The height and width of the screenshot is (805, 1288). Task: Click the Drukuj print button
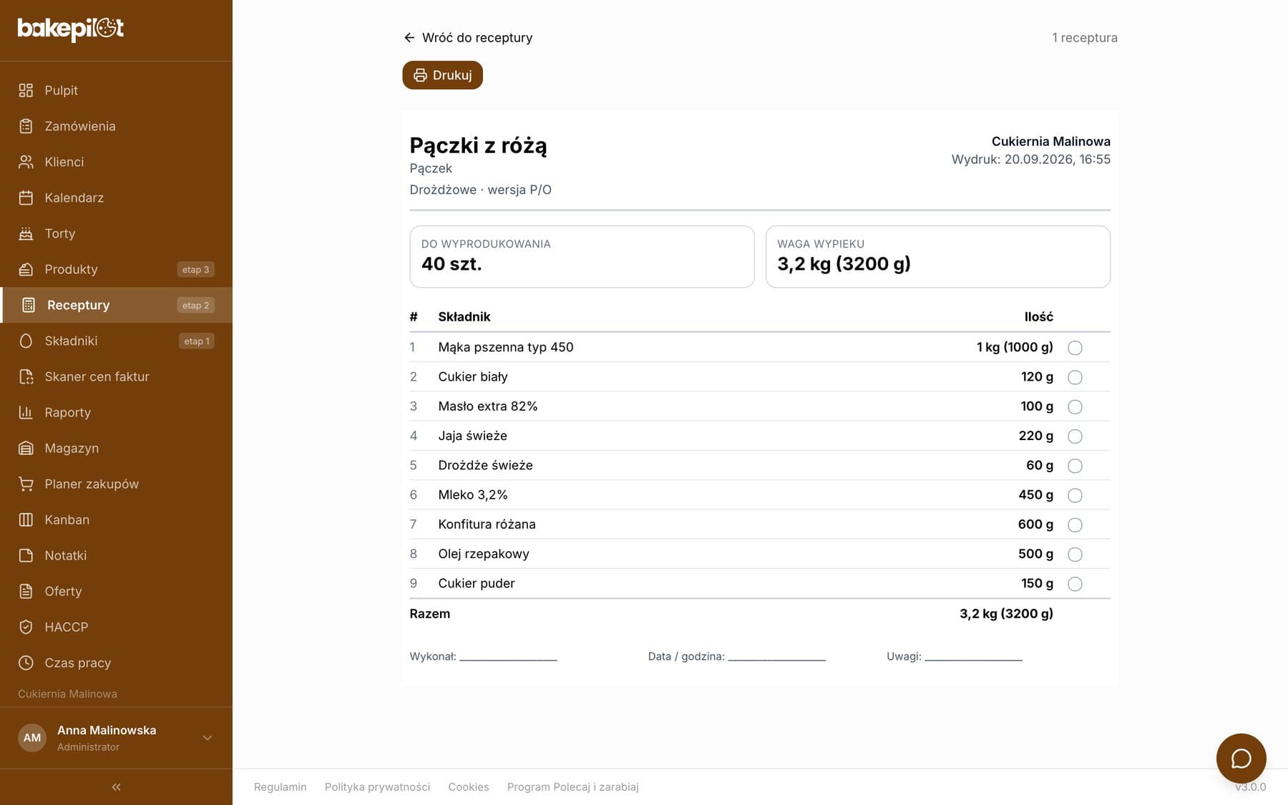coord(442,75)
